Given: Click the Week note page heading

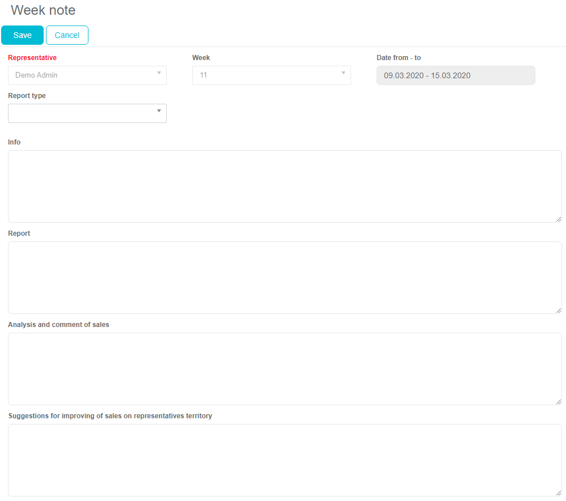Looking at the screenshot, I should point(43,10).
